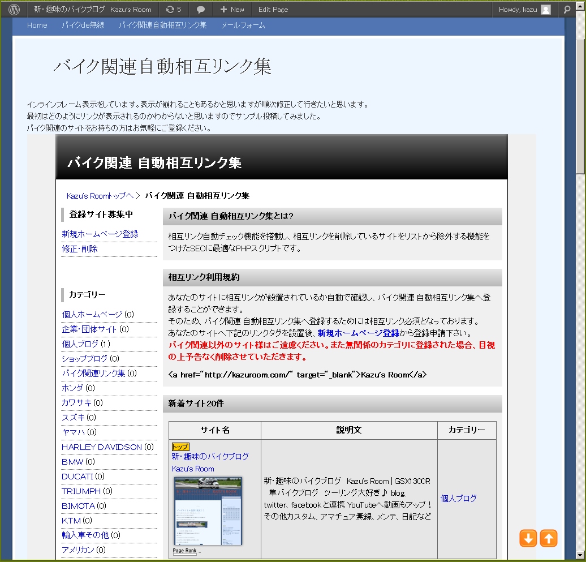Screen dimensions: 586x562
Task: Click the kazu user avatar icon
Action: [x=545, y=10]
